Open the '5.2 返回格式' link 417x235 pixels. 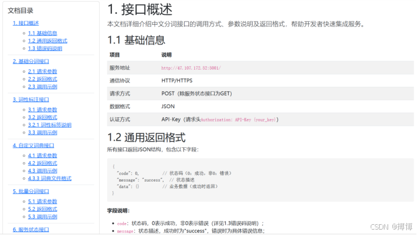click(43, 209)
